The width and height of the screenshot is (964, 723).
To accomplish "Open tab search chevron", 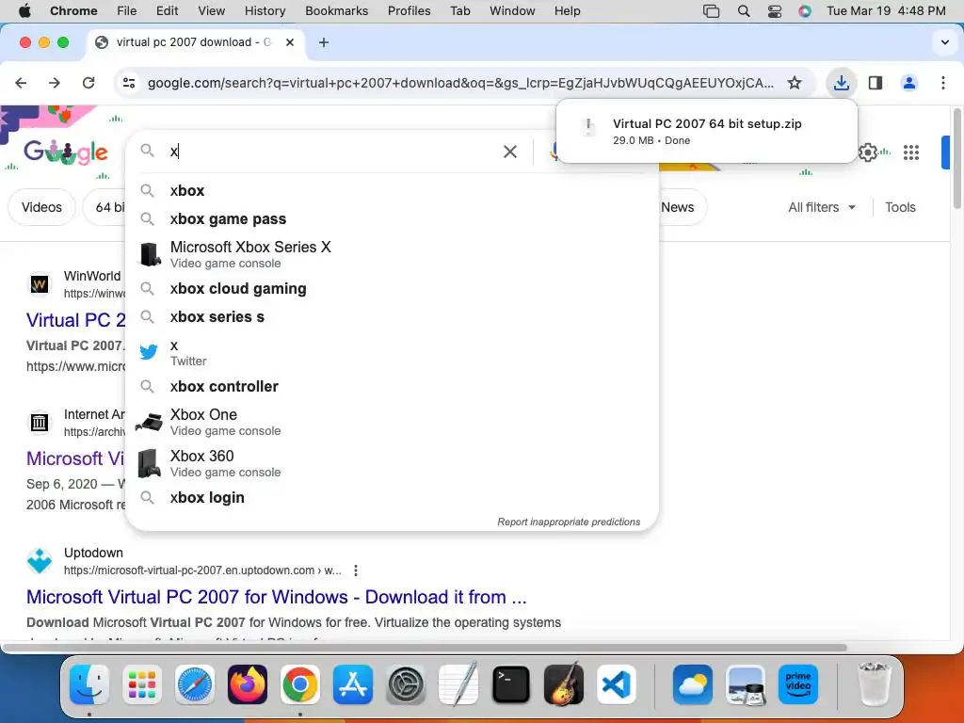I will coord(945,42).
